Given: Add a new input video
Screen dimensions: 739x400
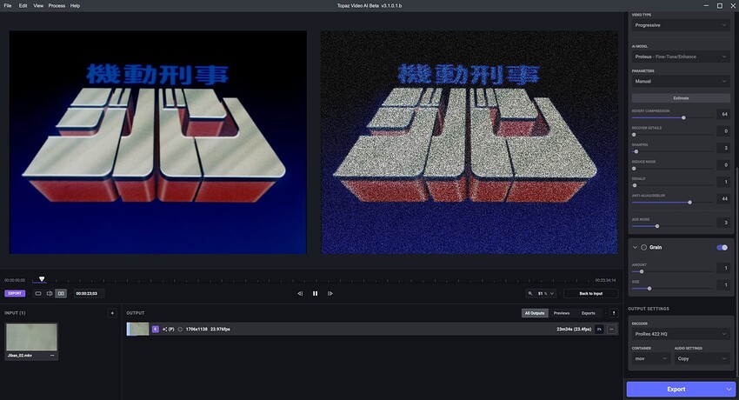Looking at the screenshot, I should [x=111, y=313].
